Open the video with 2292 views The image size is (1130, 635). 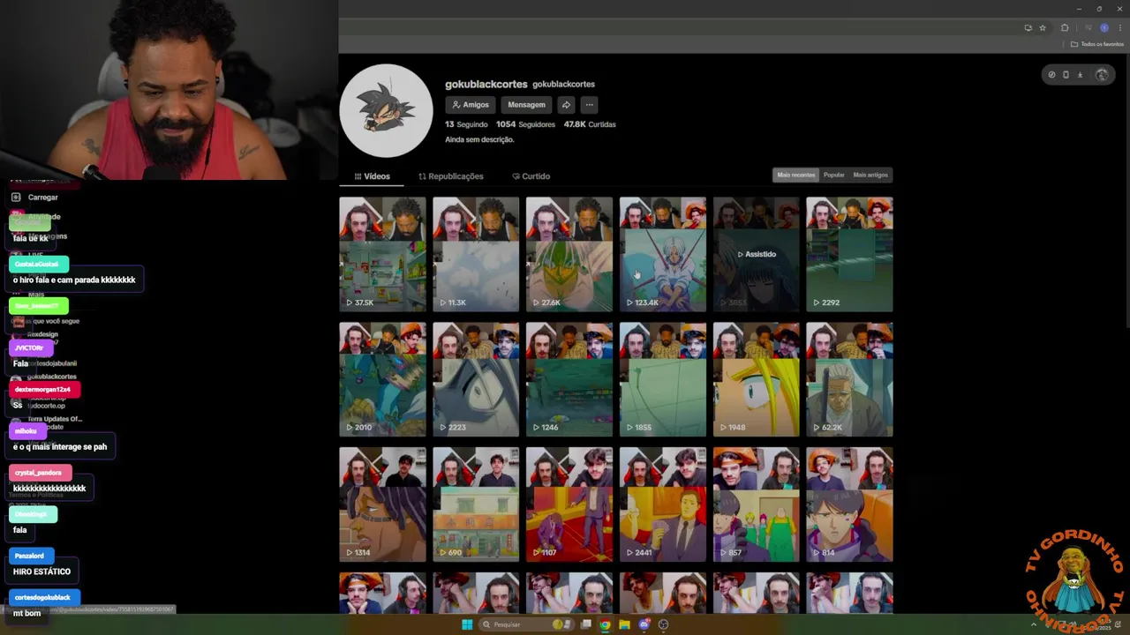pyautogui.click(x=849, y=254)
